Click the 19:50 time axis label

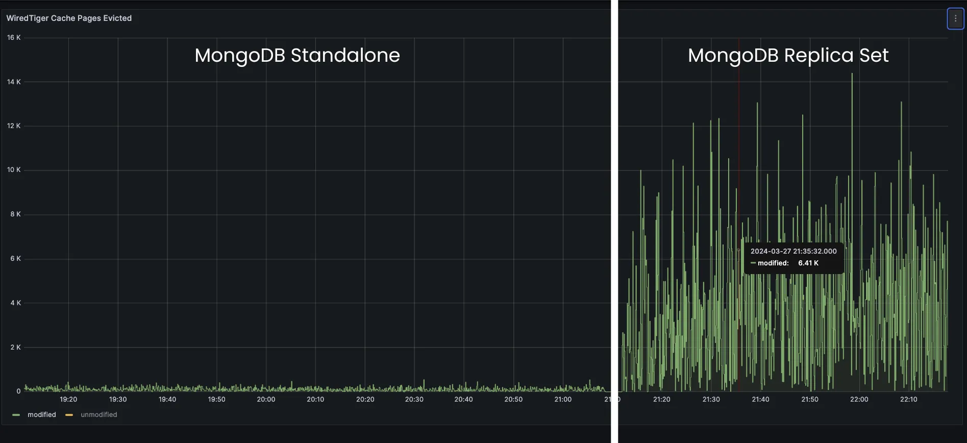click(x=217, y=399)
